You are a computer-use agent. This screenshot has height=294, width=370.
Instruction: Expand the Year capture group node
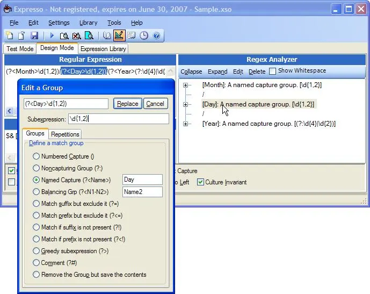click(186, 124)
